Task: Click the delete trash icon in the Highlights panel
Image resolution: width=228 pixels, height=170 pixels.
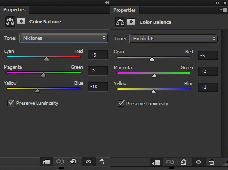Action: point(212,162)
